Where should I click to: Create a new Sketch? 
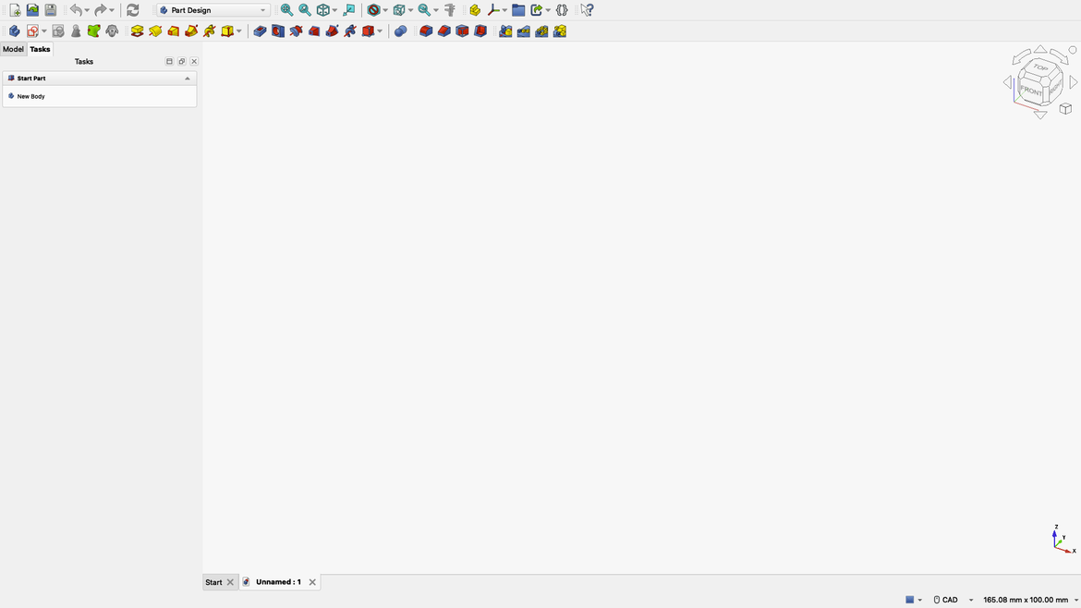pyautogui.click(x=32, y=30)
